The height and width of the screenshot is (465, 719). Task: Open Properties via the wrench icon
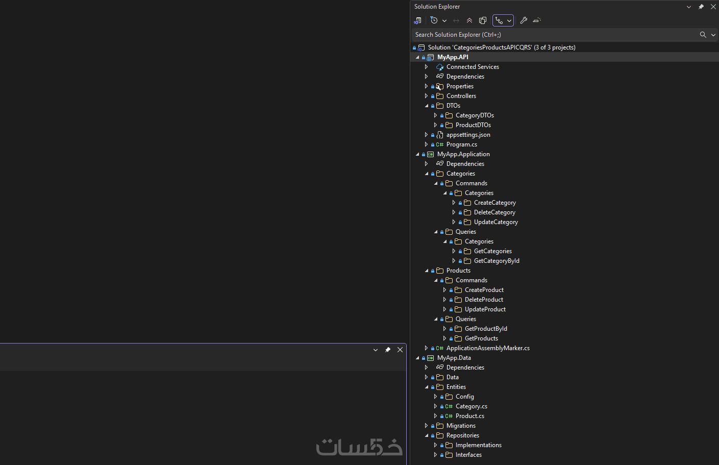click(524, 20)
